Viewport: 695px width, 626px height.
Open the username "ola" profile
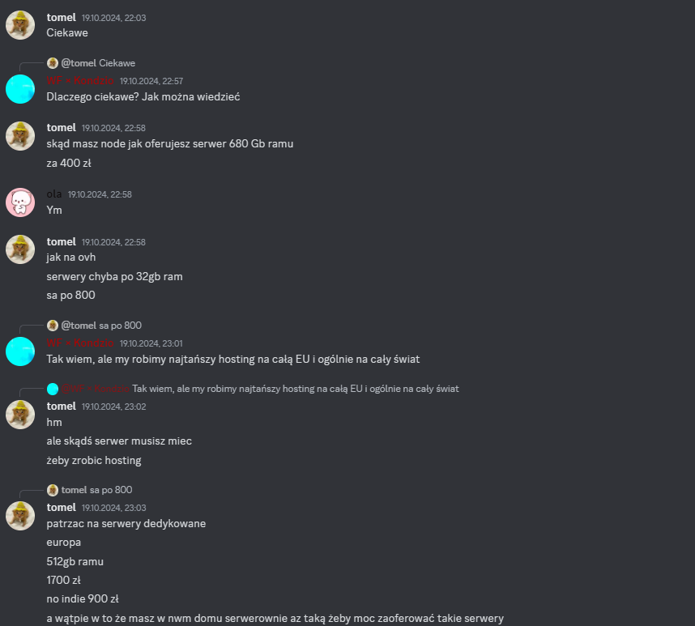tap(54, 194)
